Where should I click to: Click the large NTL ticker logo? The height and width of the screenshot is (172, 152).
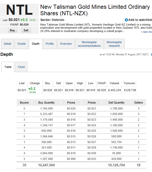[x=19, y=10]
